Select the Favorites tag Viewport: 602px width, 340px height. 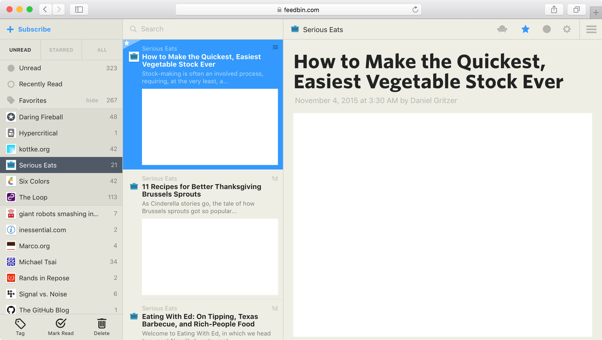point(61,101)
